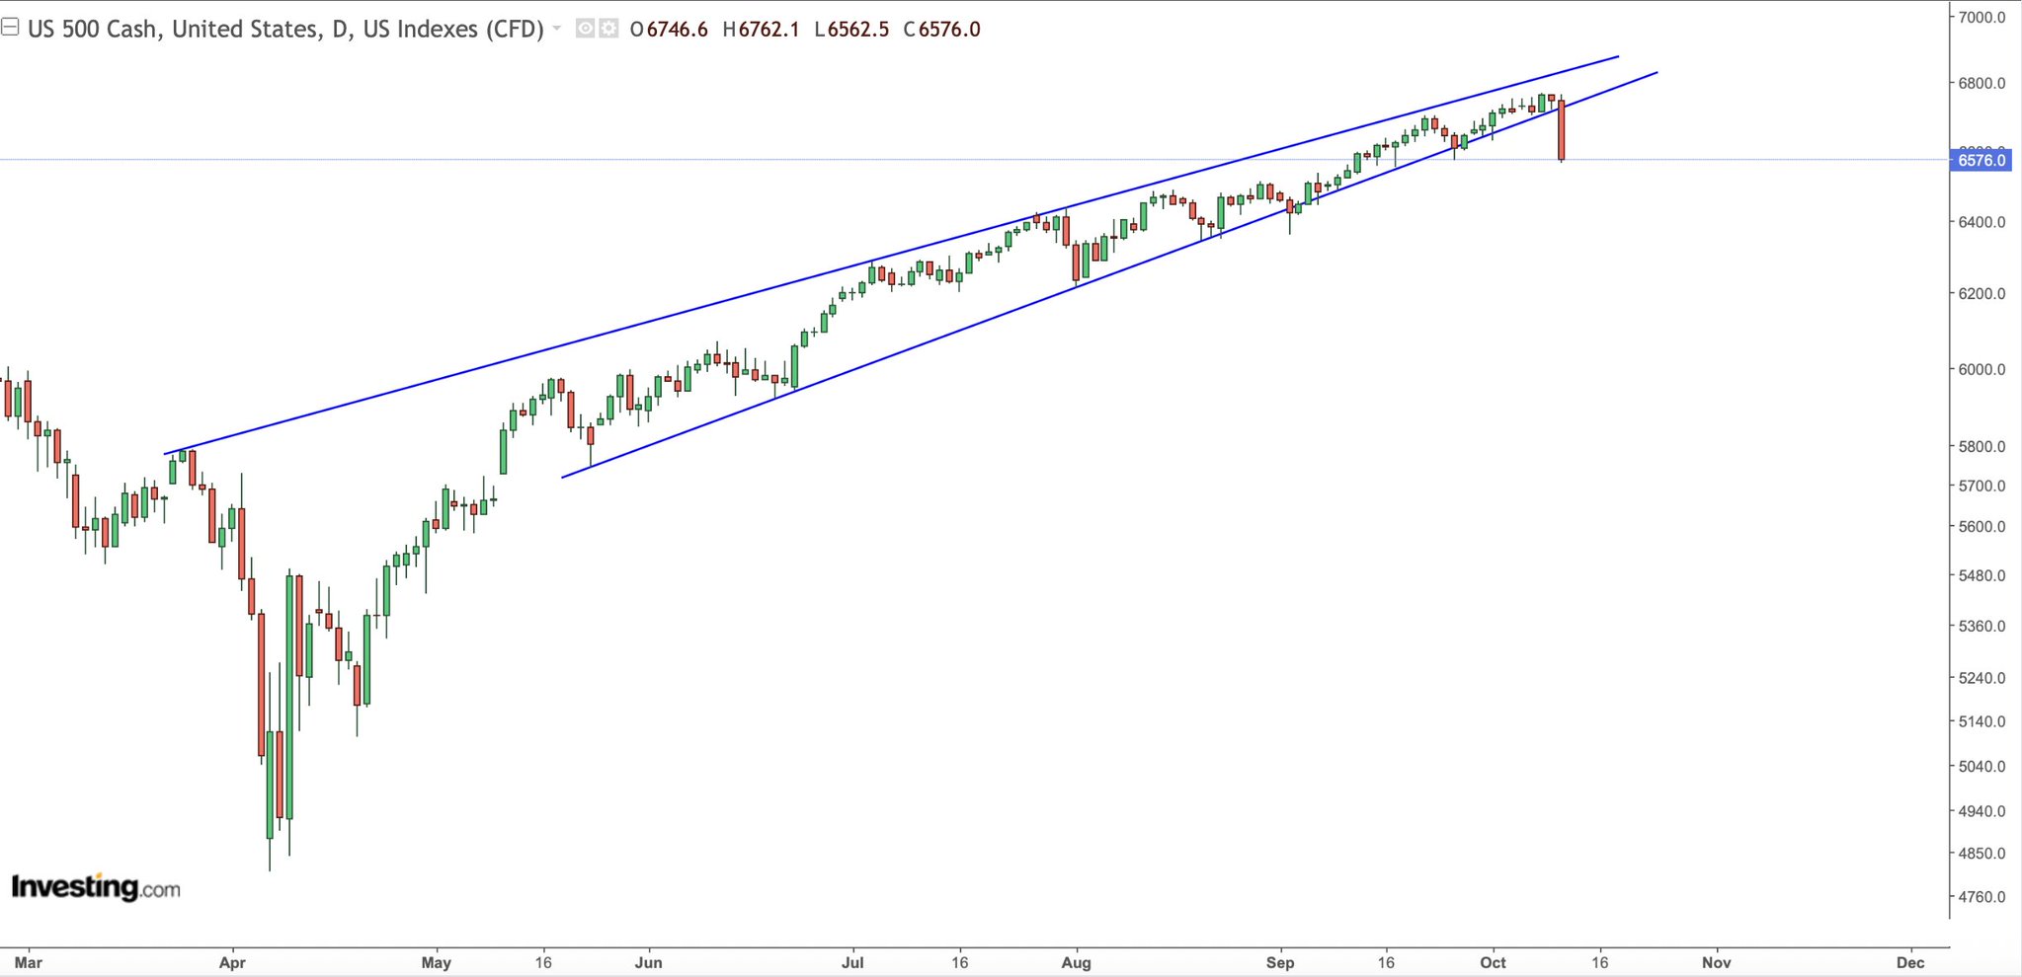Open the dropdown arrow after US Indexes (CFD)
The width and height of the screenshot is (2022, 977).
(x=557, y=29)
